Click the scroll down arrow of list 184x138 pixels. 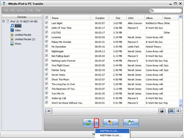(180, 105)
